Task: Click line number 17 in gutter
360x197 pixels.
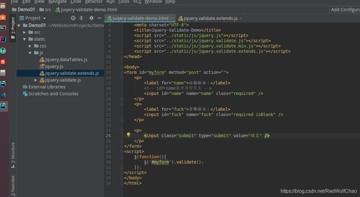Action: coord(108,93)
